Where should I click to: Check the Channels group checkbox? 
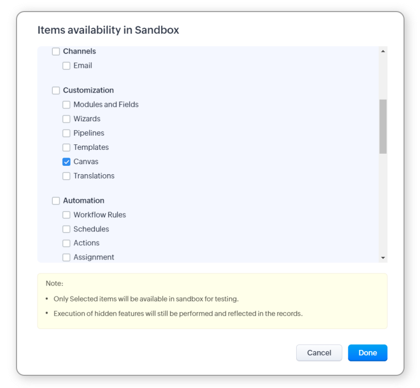[x=56, y=51]
